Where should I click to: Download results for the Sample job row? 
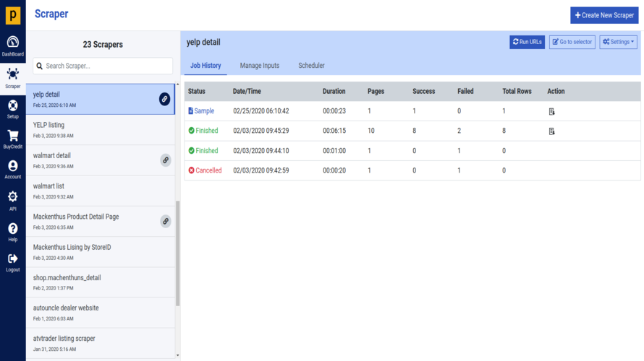551,111
